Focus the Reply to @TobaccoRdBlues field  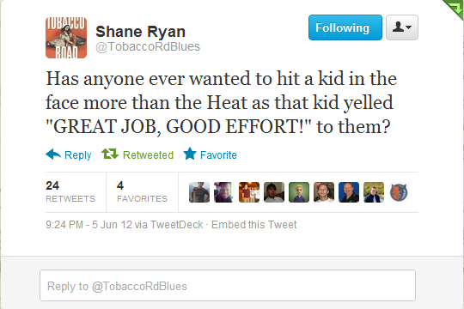228,285
